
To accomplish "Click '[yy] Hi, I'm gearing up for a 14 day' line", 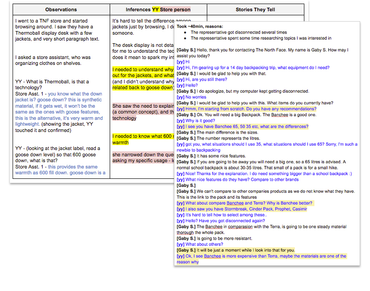I will pyautogui.click(x=253, y=68).
